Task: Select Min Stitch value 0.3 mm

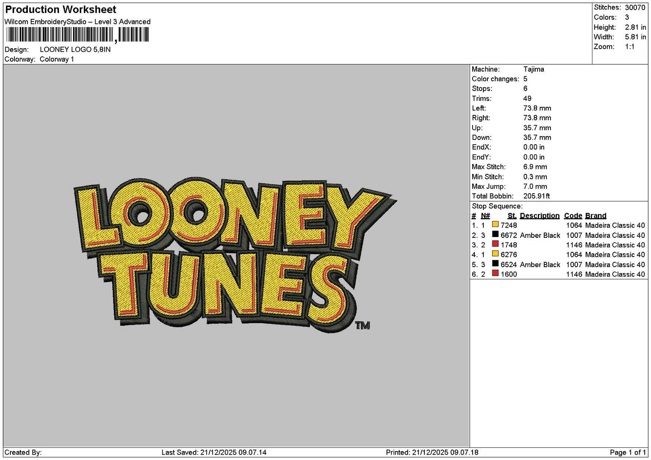Action: 535,177
